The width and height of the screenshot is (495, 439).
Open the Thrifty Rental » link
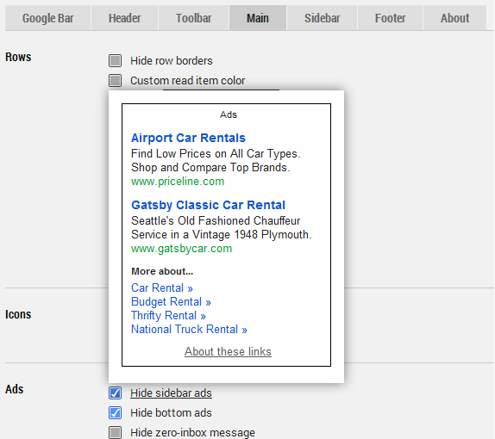coord(168,315)
